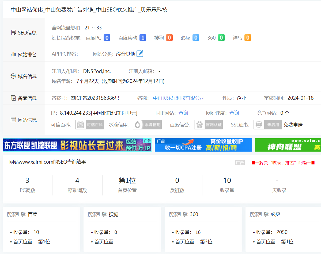
Task: Click 免费申请 SSL certificate link
Action: pyautogui.click(x=293, y=125)
